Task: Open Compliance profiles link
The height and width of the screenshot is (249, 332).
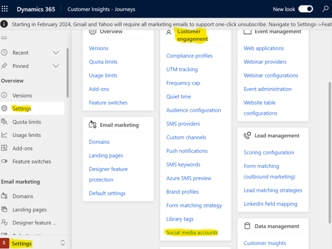Action: tap(190, 56)
